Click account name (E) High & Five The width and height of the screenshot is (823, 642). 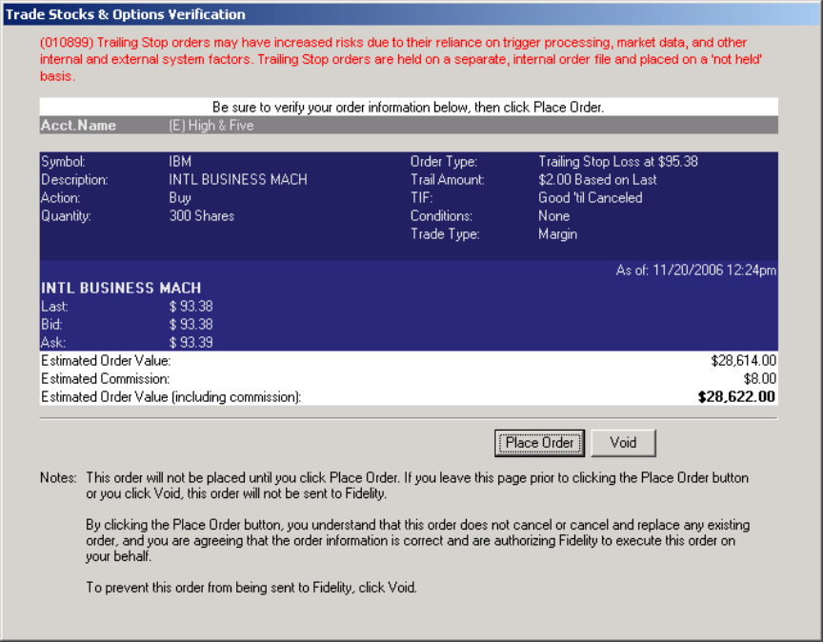[x=211, y=126]
